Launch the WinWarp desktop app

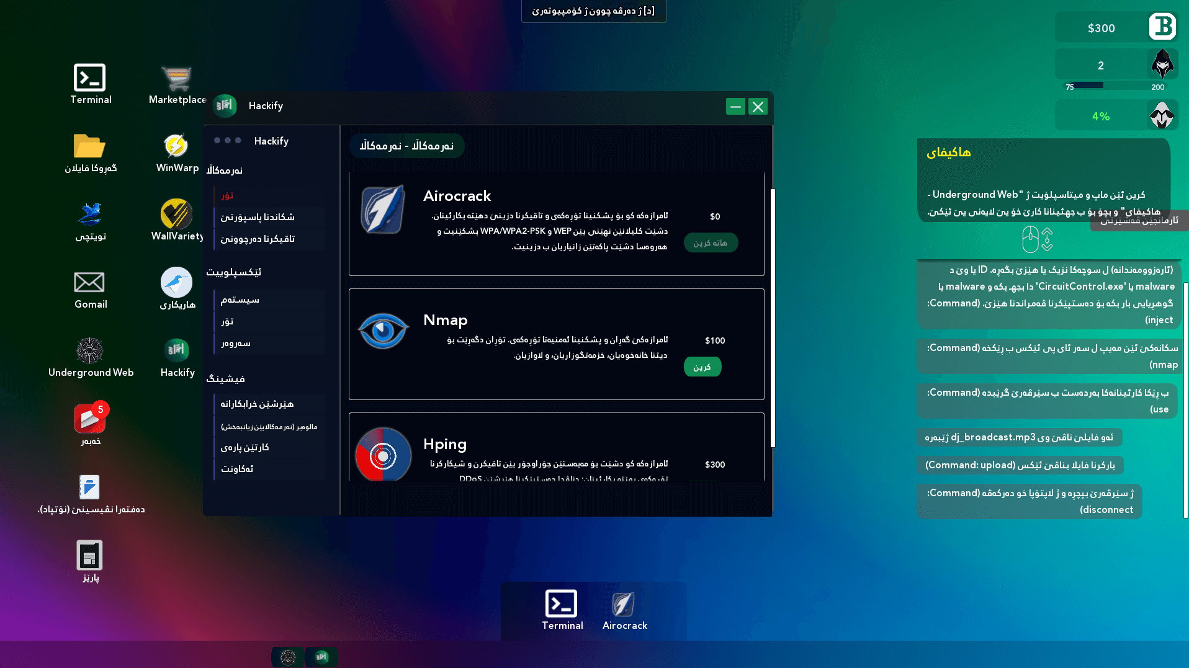tap(176, 146)
